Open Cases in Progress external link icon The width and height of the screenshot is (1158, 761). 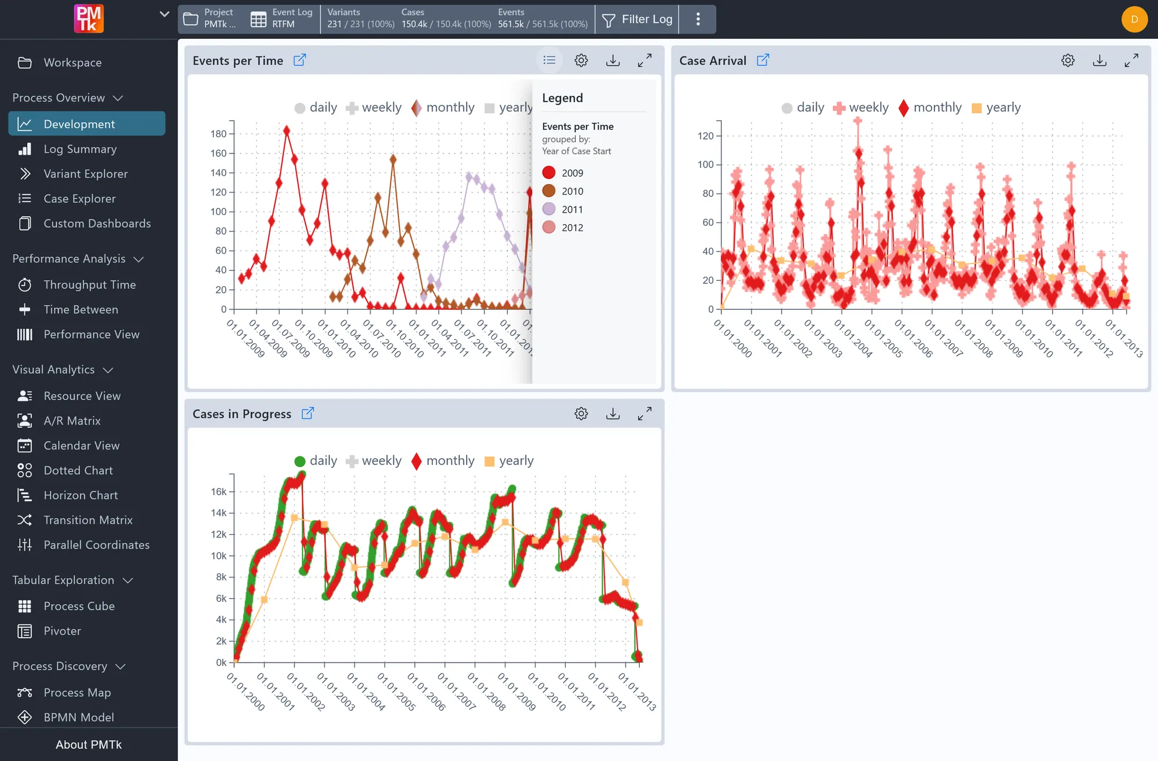[x=308, y=414]
